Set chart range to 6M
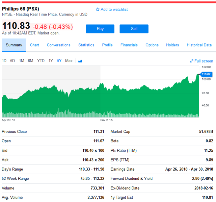The height and width of the screenshot is (202, 216). coord(30,61)
